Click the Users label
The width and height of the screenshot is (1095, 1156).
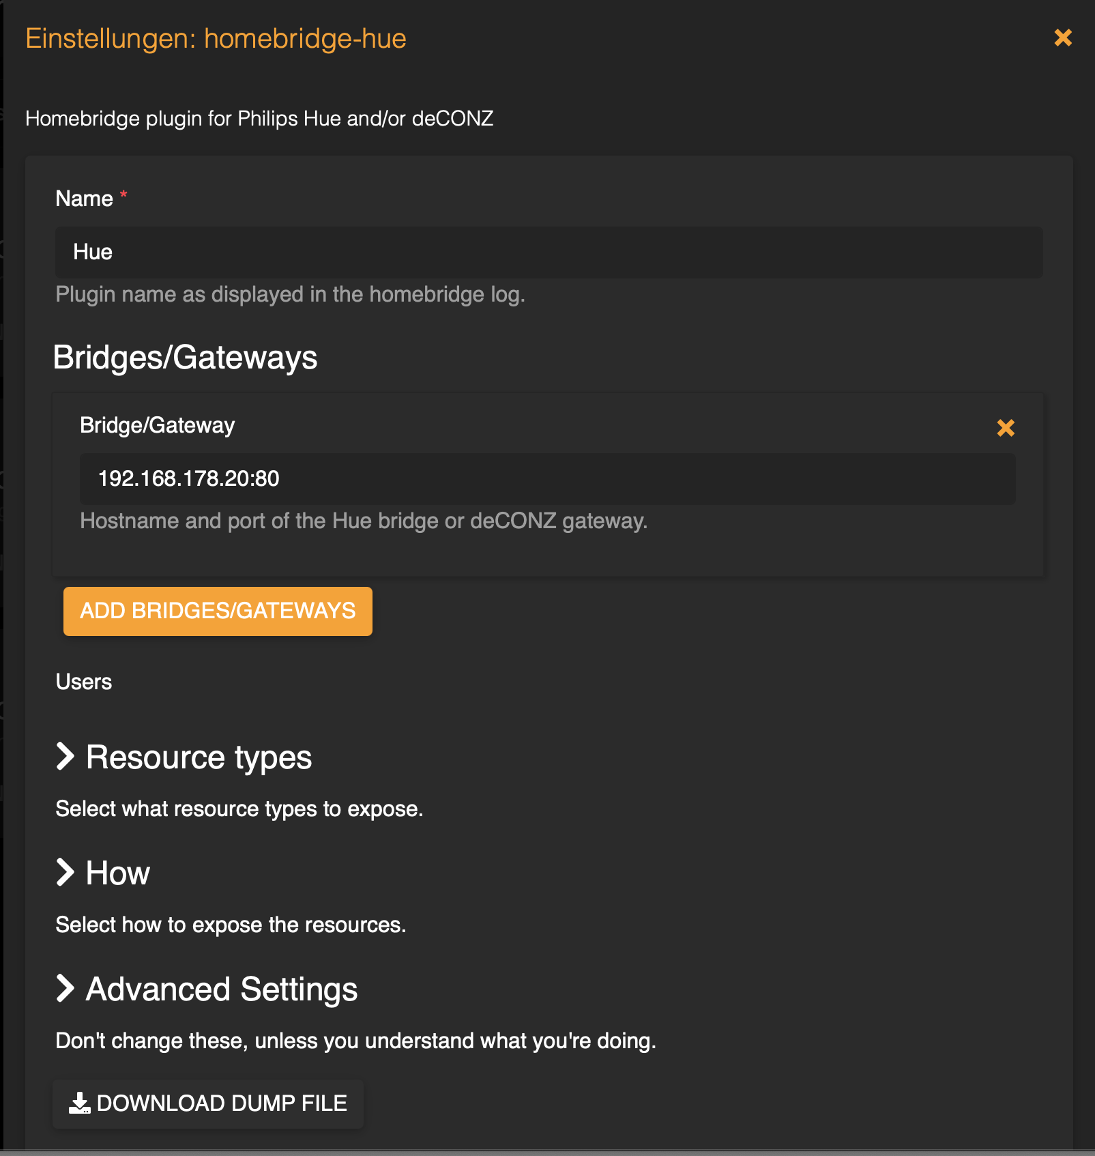(84, 682)
